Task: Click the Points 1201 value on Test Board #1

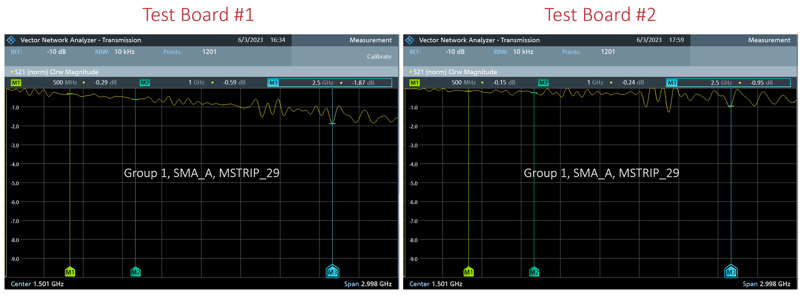Action: click(209, 52)
